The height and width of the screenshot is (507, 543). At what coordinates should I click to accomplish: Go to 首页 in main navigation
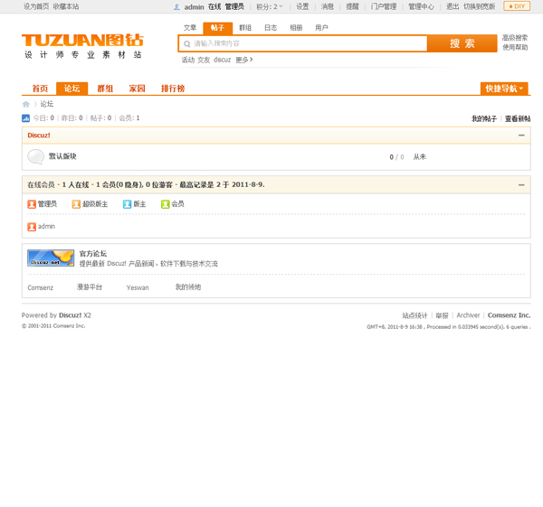(x=40, y=89)
